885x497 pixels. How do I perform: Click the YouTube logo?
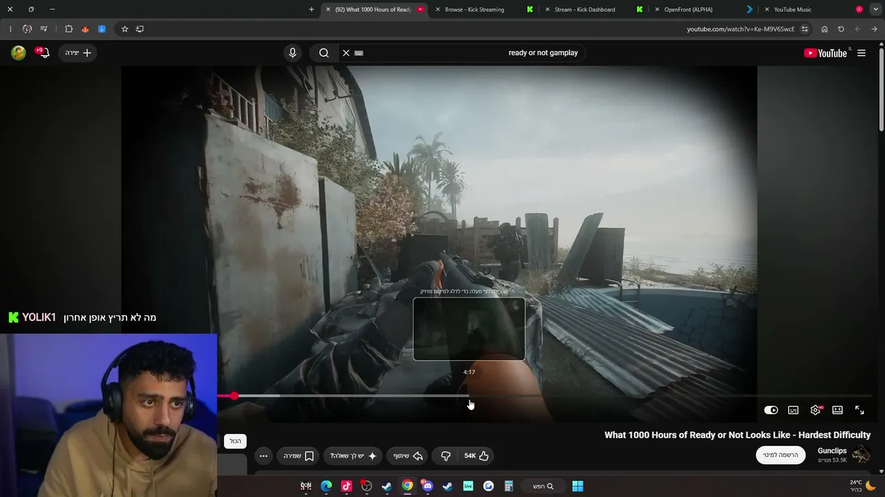pyautogui.click(x=825, y=53)
